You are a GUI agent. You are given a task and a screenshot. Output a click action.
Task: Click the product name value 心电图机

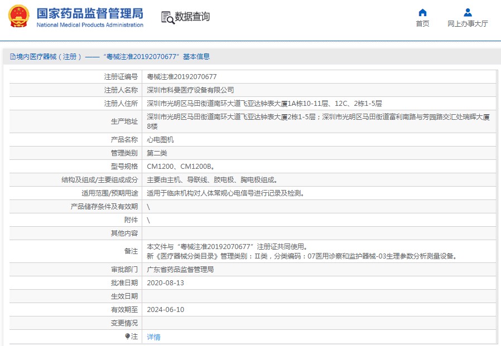click(160, 140)
